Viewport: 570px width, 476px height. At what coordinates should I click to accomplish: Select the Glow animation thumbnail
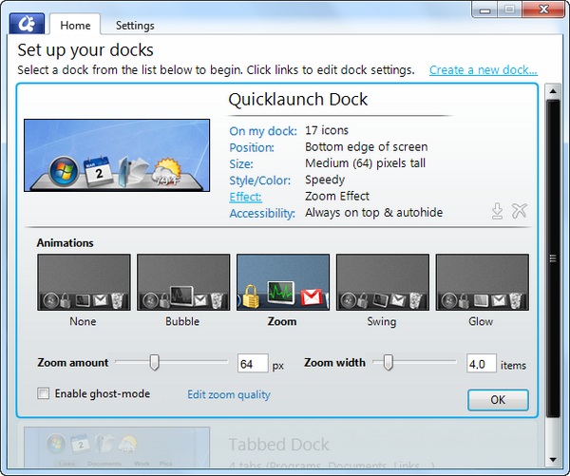[x=482, y=282]
